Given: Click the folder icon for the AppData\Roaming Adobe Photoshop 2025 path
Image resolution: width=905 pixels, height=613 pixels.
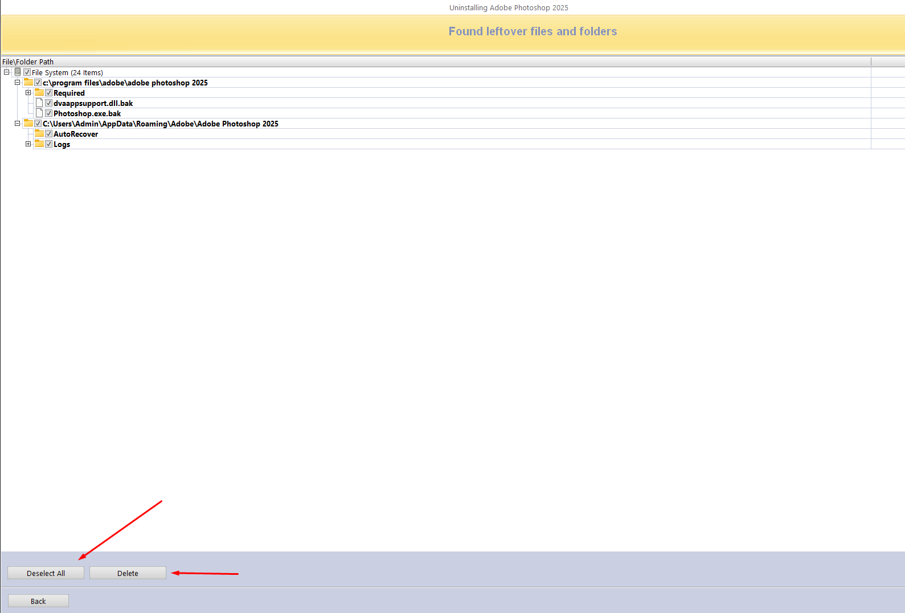Looking at the screenshot, I should 28,124.
